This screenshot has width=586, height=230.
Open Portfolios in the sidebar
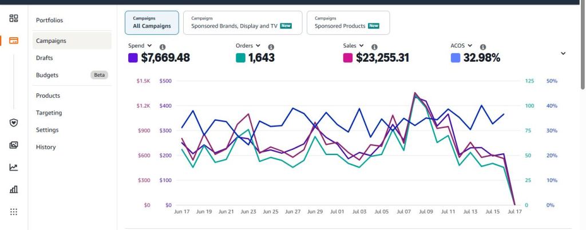tap(49, 20)
